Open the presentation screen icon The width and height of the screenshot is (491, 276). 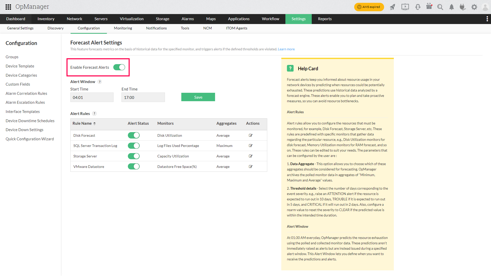point(405,7)
